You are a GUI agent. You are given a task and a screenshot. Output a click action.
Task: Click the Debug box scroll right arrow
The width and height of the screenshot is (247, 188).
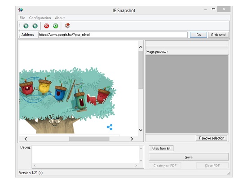pos(136,166)
